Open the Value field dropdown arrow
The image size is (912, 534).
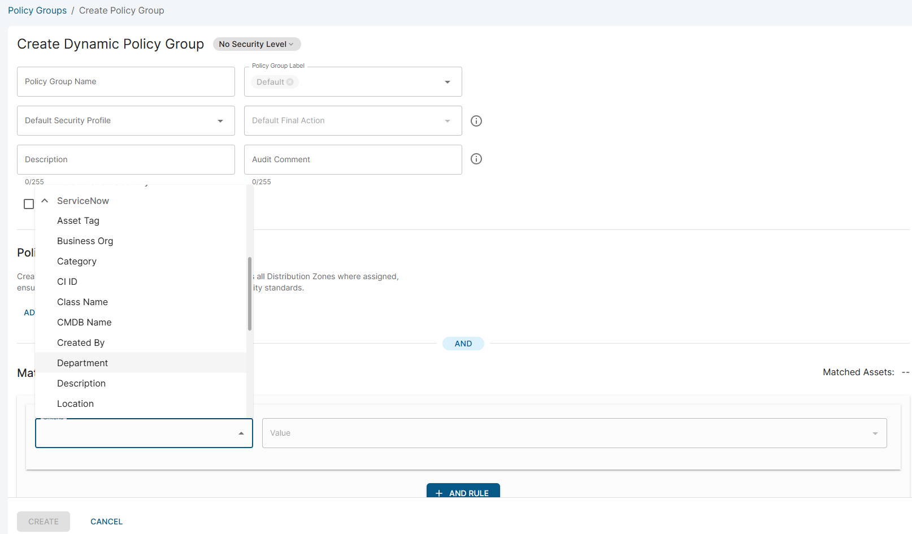point(875,433)
